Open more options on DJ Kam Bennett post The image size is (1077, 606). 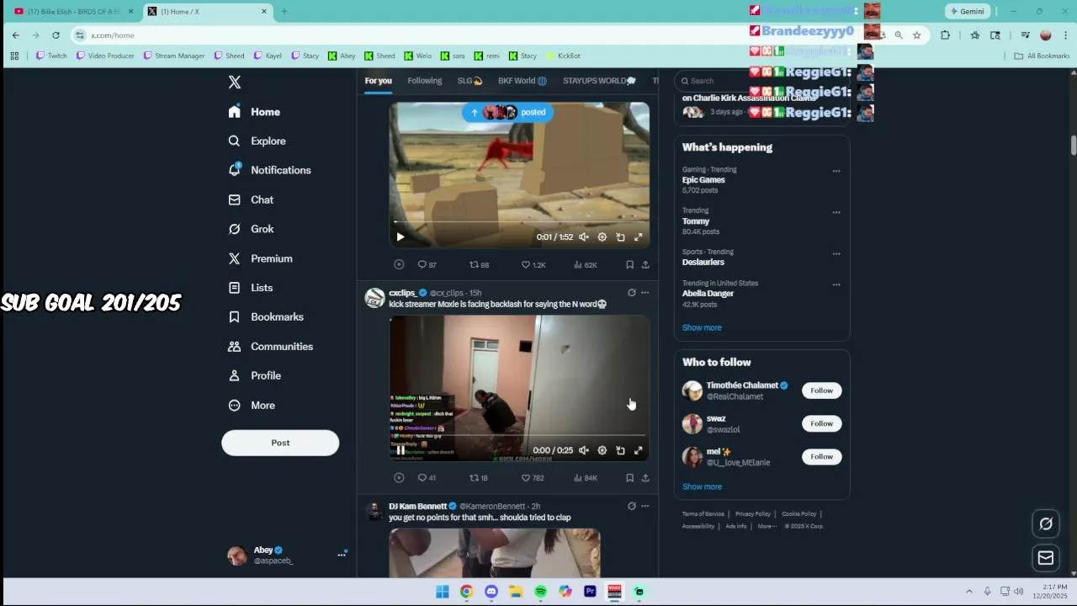645,506
